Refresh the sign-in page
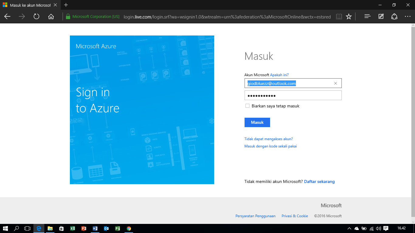The image size is (415, 233). (36, 17)
